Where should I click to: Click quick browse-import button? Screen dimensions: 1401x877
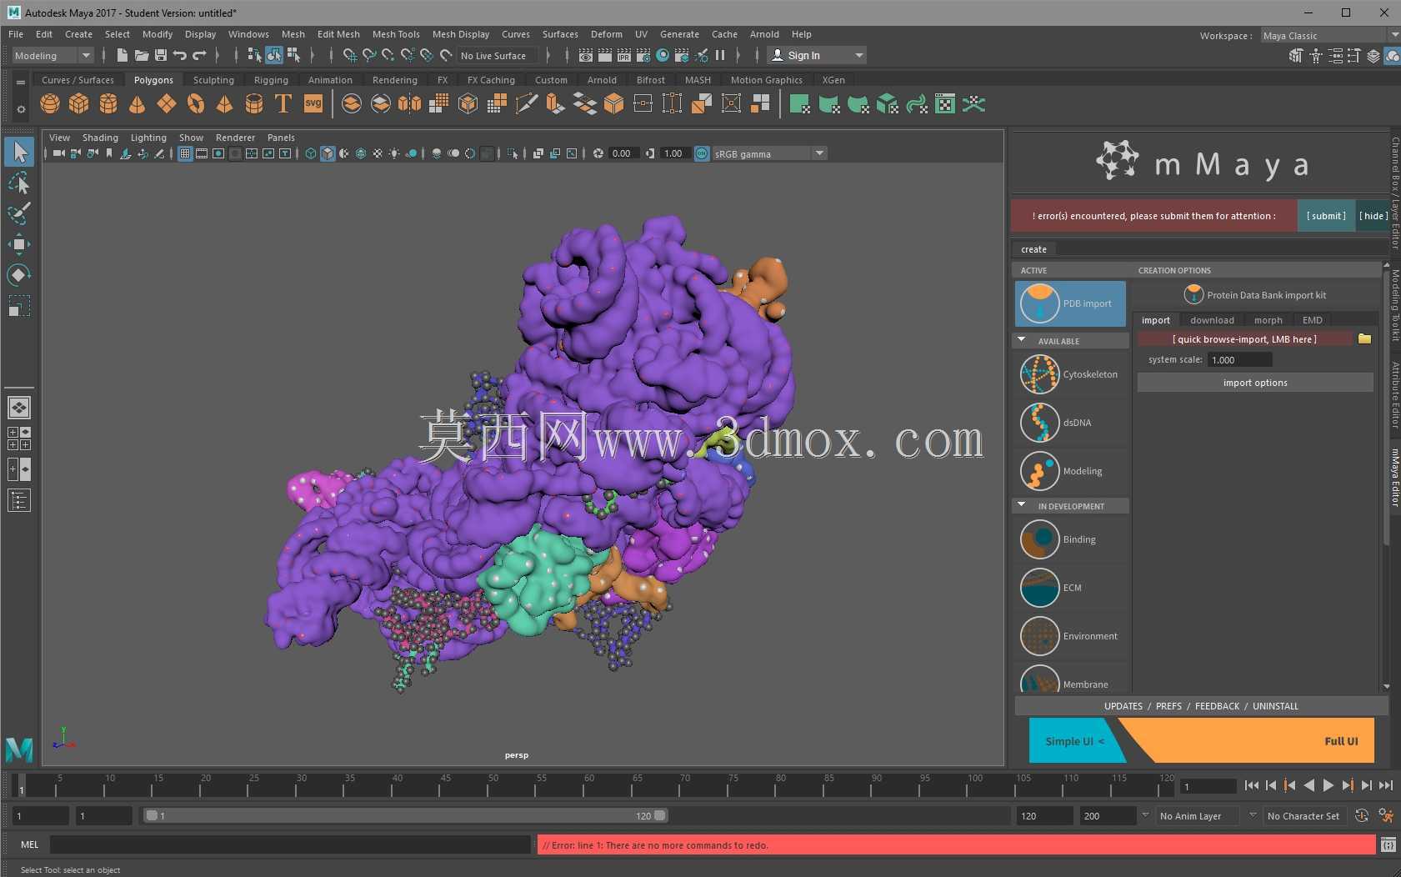click(x=1244, y=339)
